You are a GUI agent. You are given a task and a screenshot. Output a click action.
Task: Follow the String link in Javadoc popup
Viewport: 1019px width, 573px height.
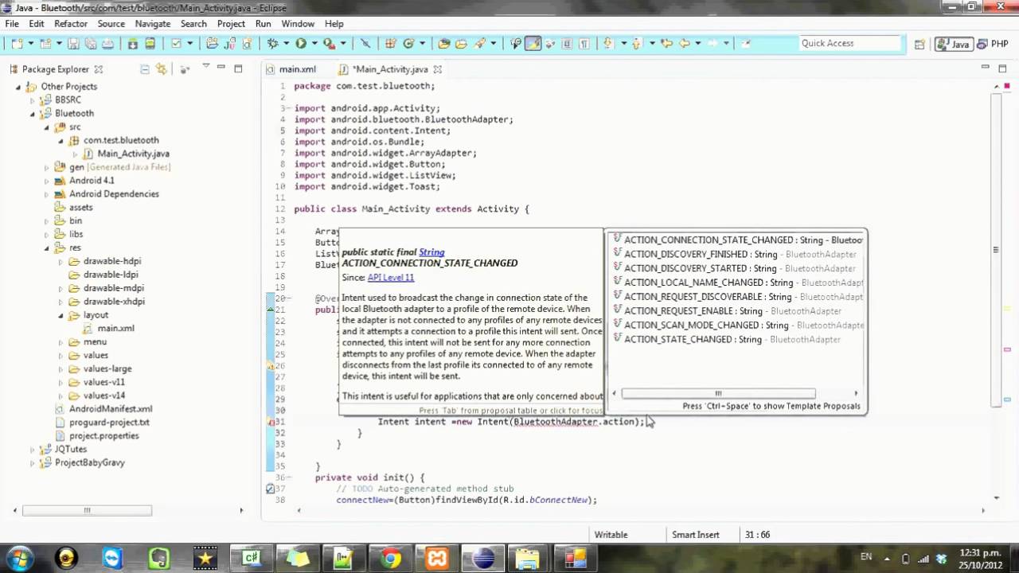[431, 252]
